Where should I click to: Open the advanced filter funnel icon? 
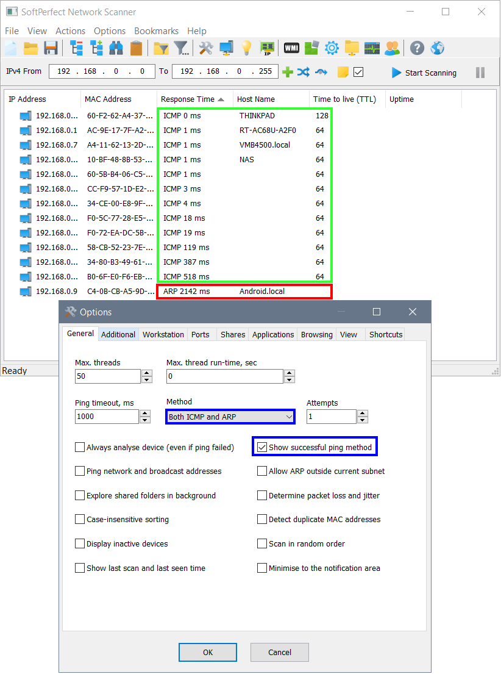181,49
